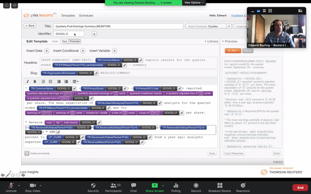Image resolution: width=311 pixels, height=194 pixels.
Task: Apply italic formatting in the template editor
Action: 28,81
